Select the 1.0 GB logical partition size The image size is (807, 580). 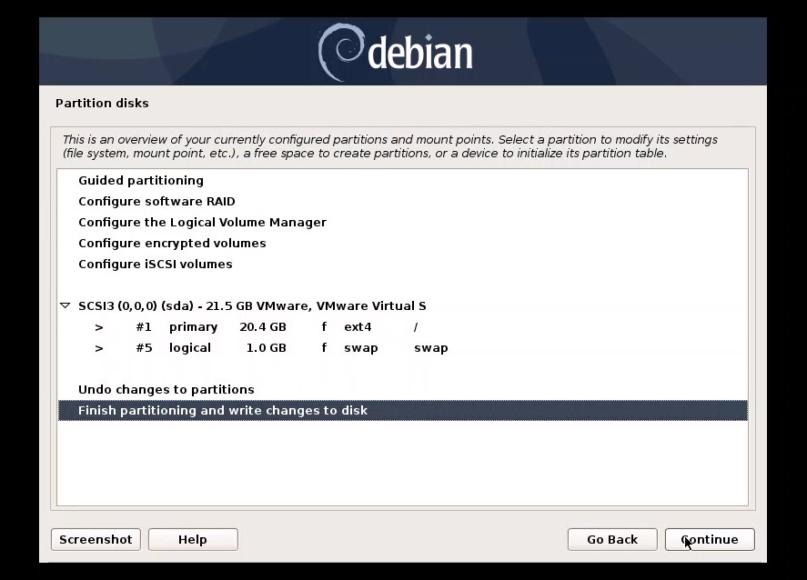tap(266, 348)
